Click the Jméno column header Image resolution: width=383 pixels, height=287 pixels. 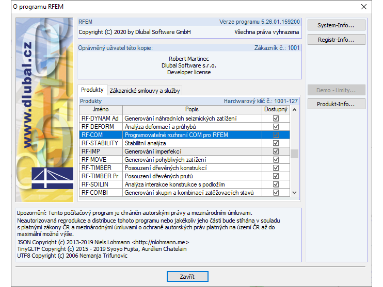101,109
